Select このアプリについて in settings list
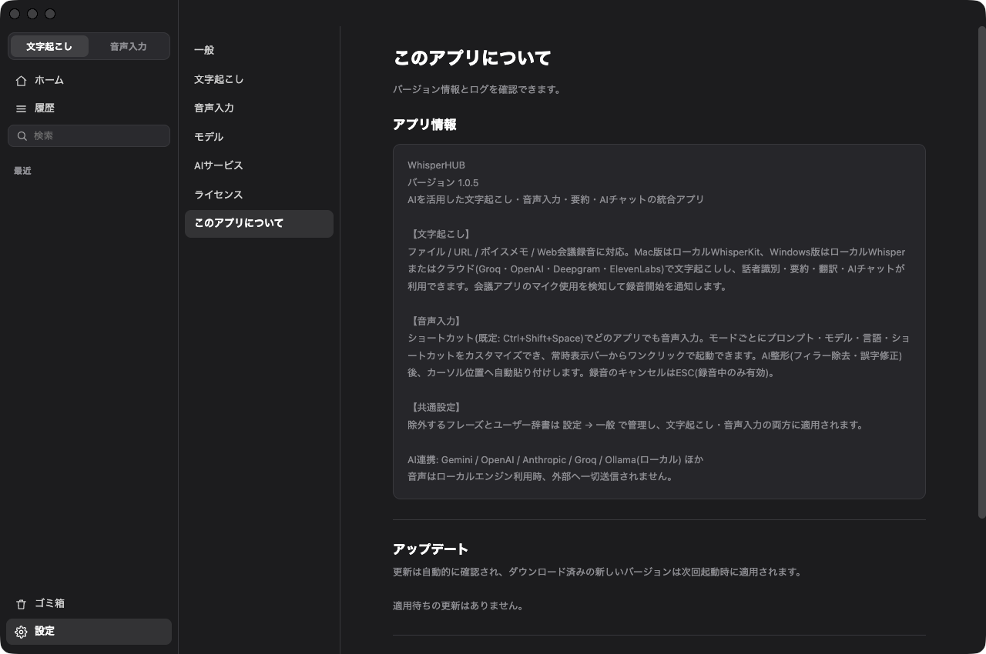Screen dimensions: 986x654 (x=259, y=223)
